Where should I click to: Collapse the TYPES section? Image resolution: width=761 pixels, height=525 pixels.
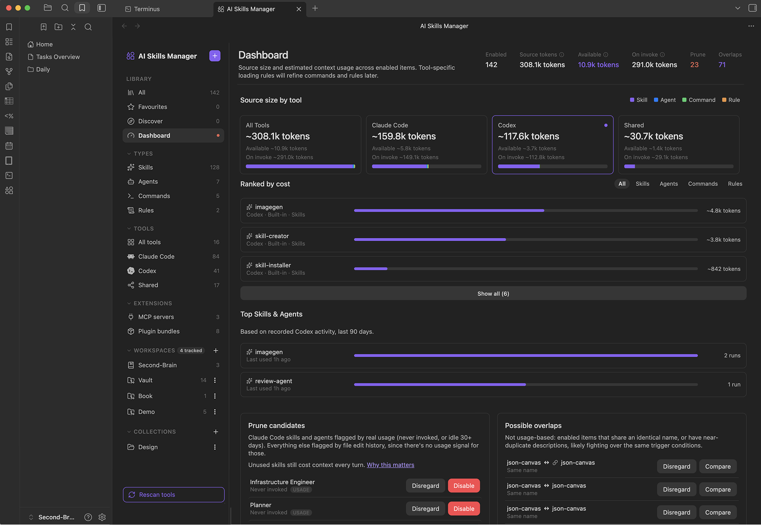click(140, 154)
